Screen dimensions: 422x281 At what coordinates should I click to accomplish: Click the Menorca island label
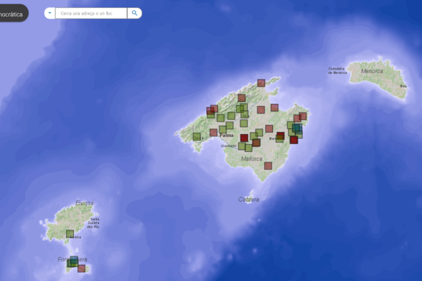[372, 71]
